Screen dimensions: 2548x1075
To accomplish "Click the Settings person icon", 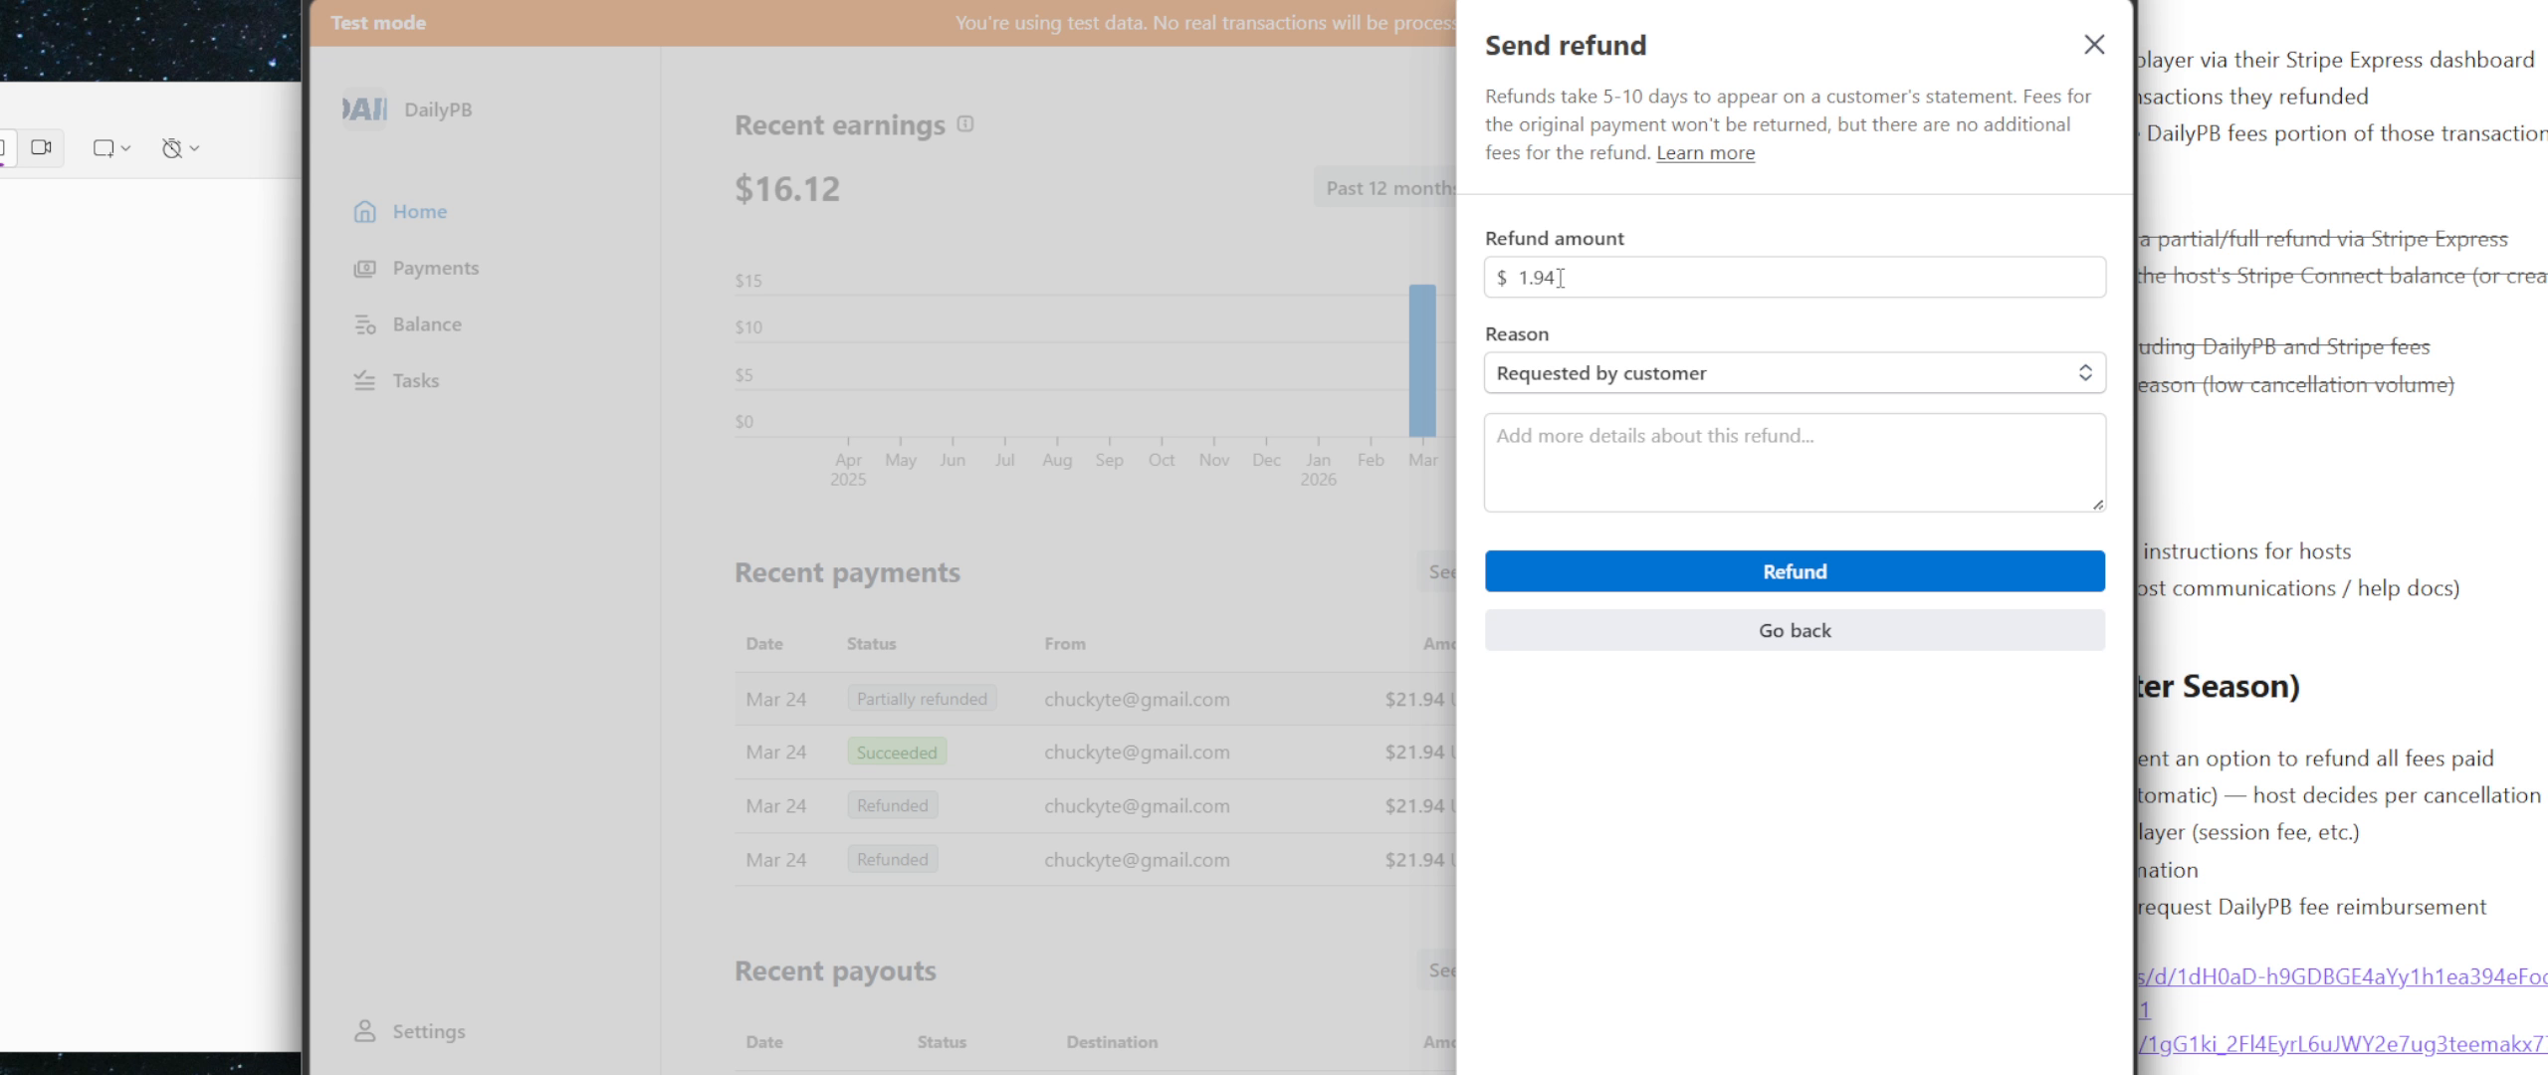I will (365, 1030).
